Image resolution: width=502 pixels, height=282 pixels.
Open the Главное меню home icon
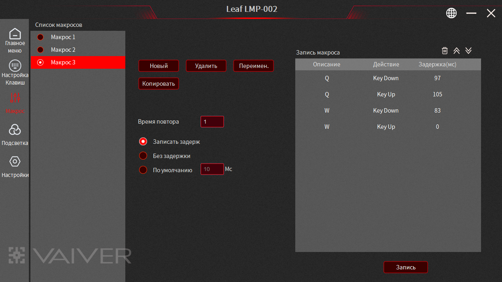pyautogui.click(x=15, y=34)
